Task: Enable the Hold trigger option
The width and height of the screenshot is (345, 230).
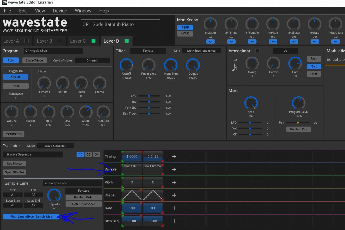Action: pos(16,86)
